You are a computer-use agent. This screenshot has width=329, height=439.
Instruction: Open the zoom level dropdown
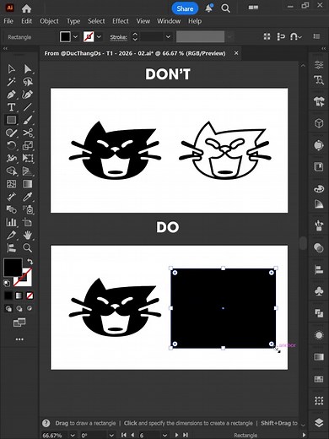pyautogui.click(x=73, y=435)
